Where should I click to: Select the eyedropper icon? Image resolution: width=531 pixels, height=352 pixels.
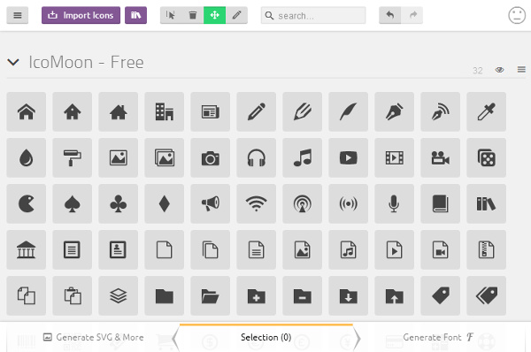pos(486,111)
